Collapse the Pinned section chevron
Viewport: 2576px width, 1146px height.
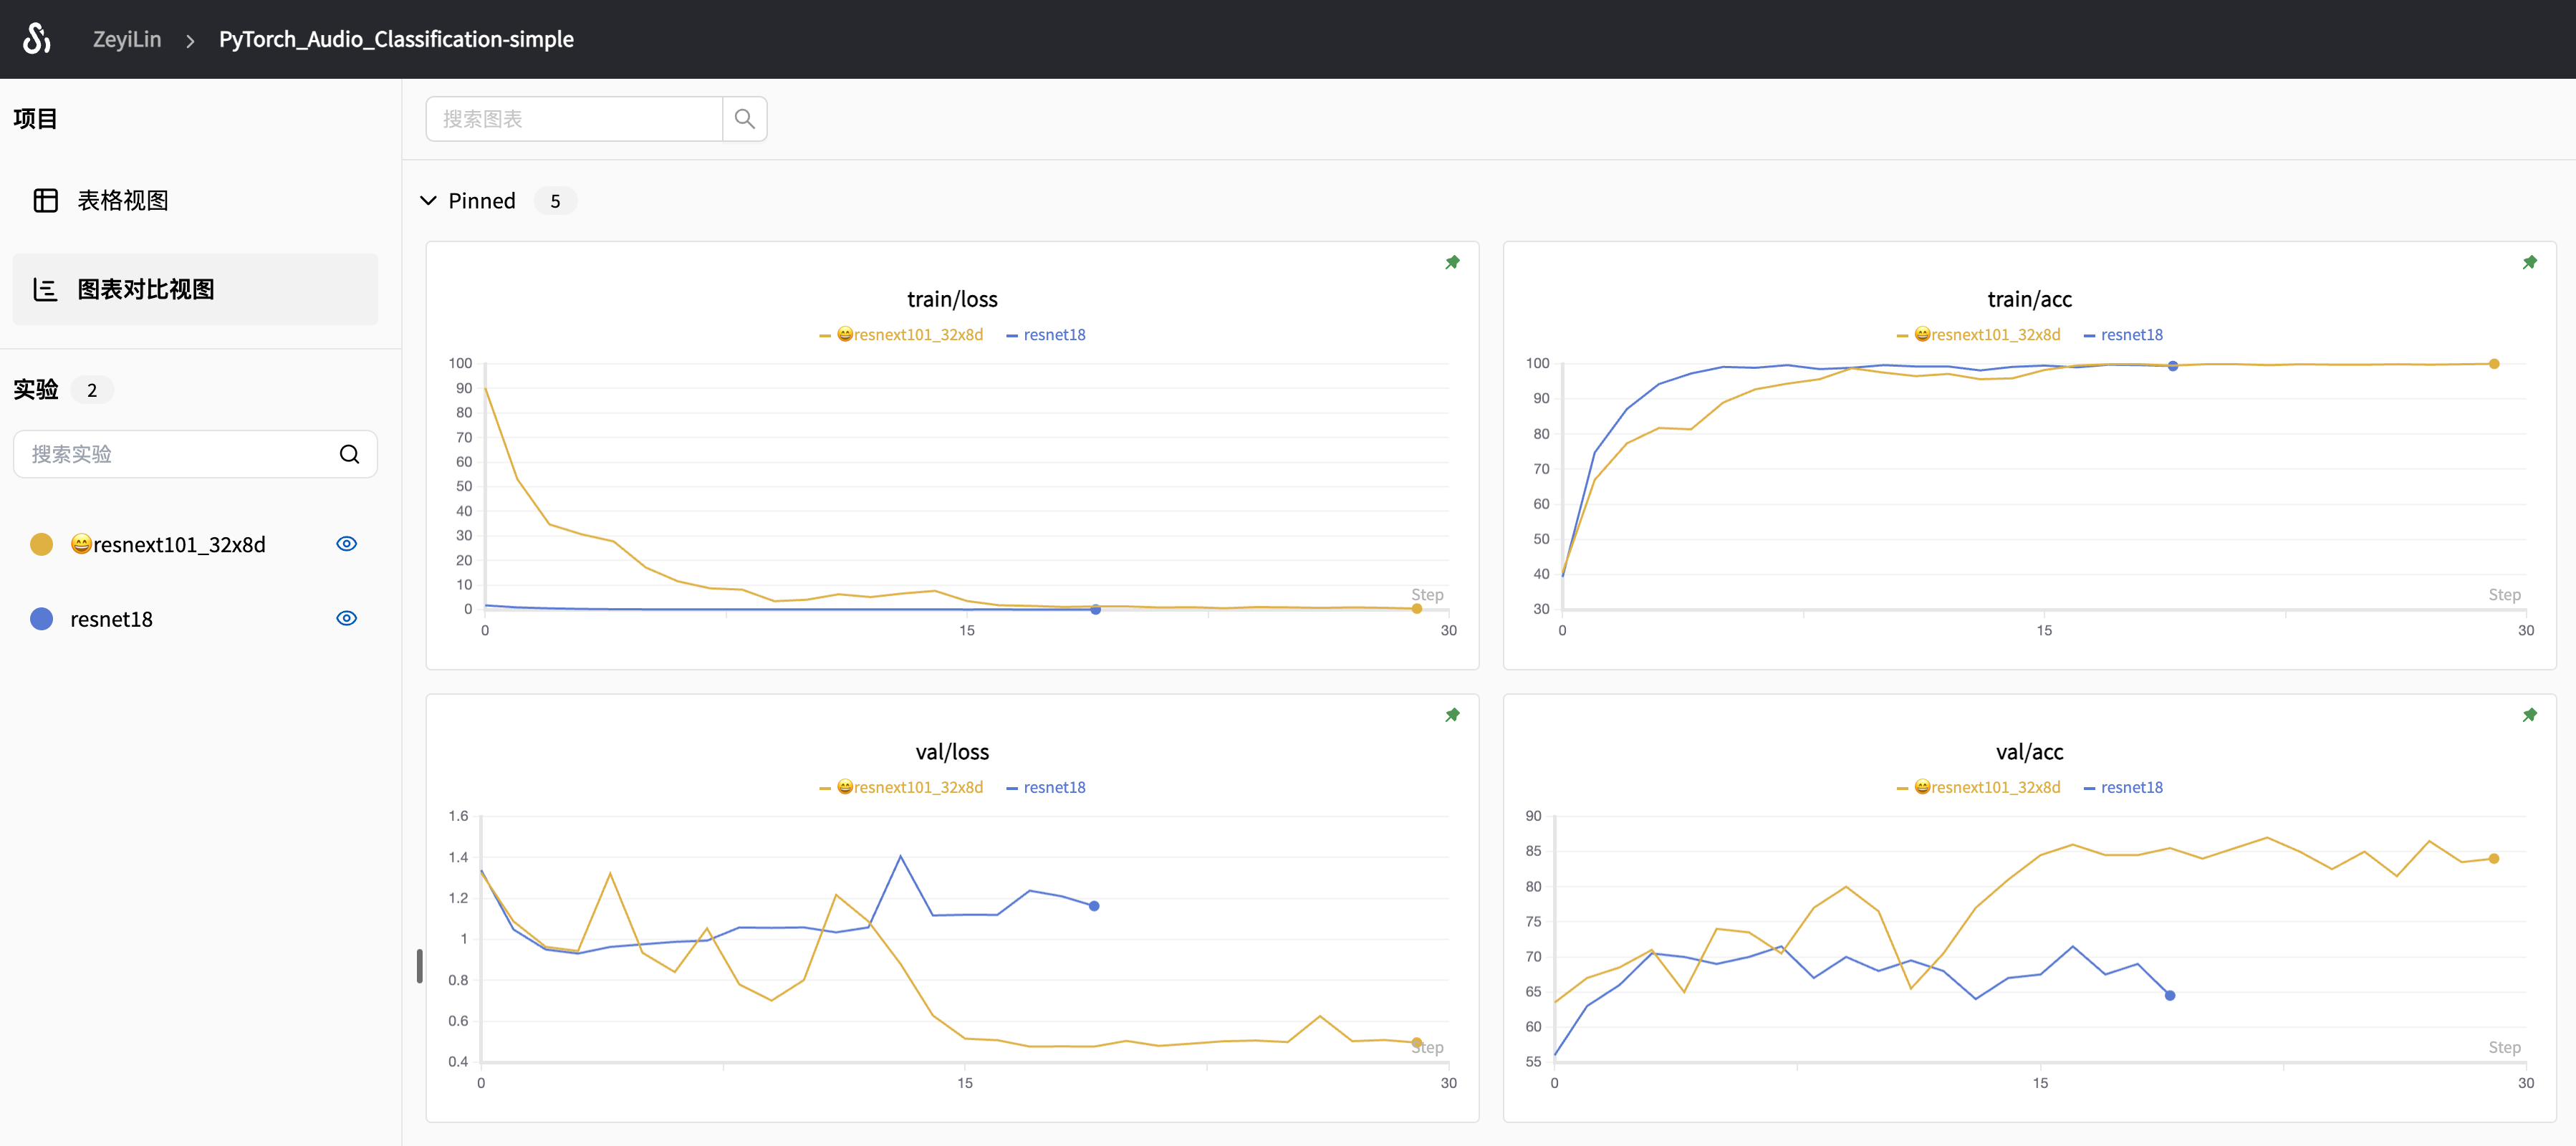click(428, 201)
